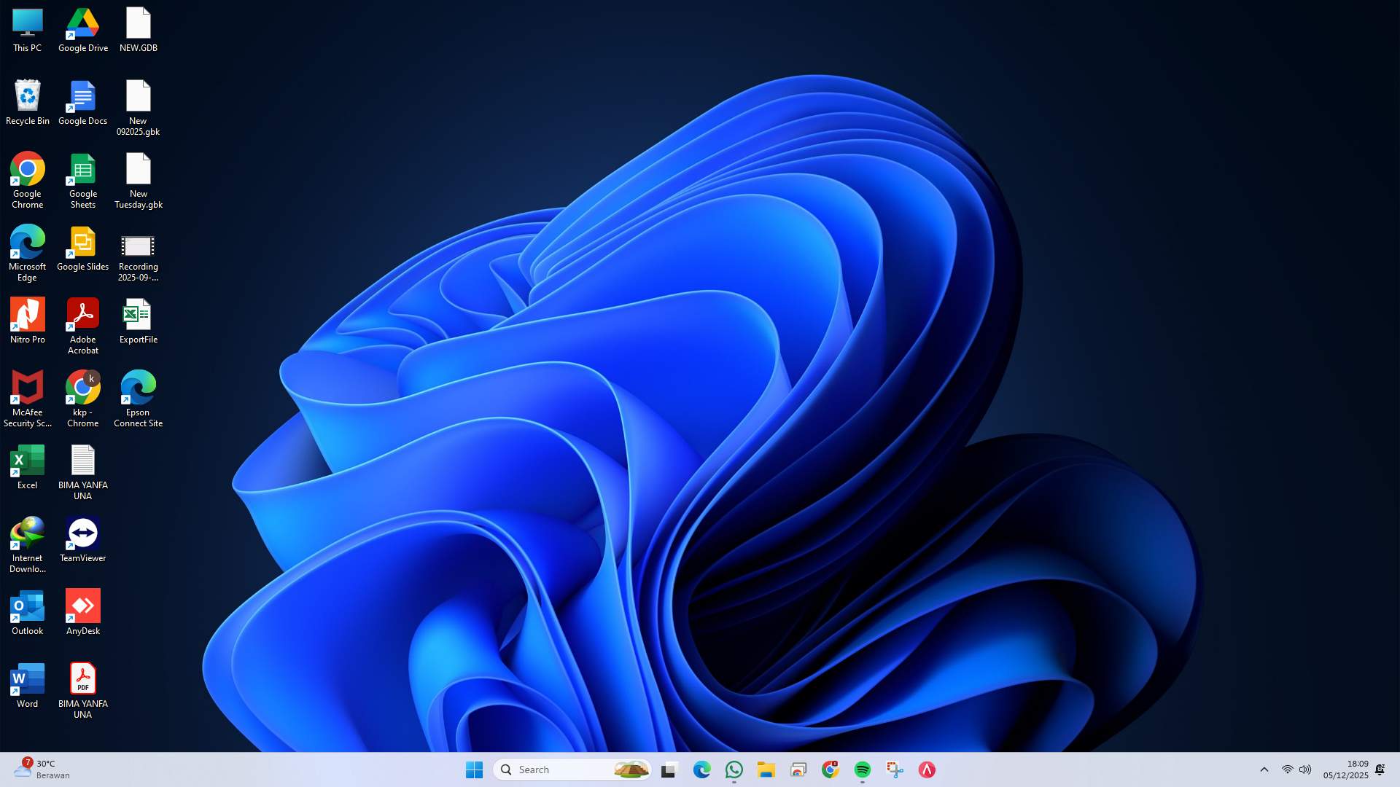Open Adobe Acrobat
Screen dimensions: 1400x787
(82, 314)
